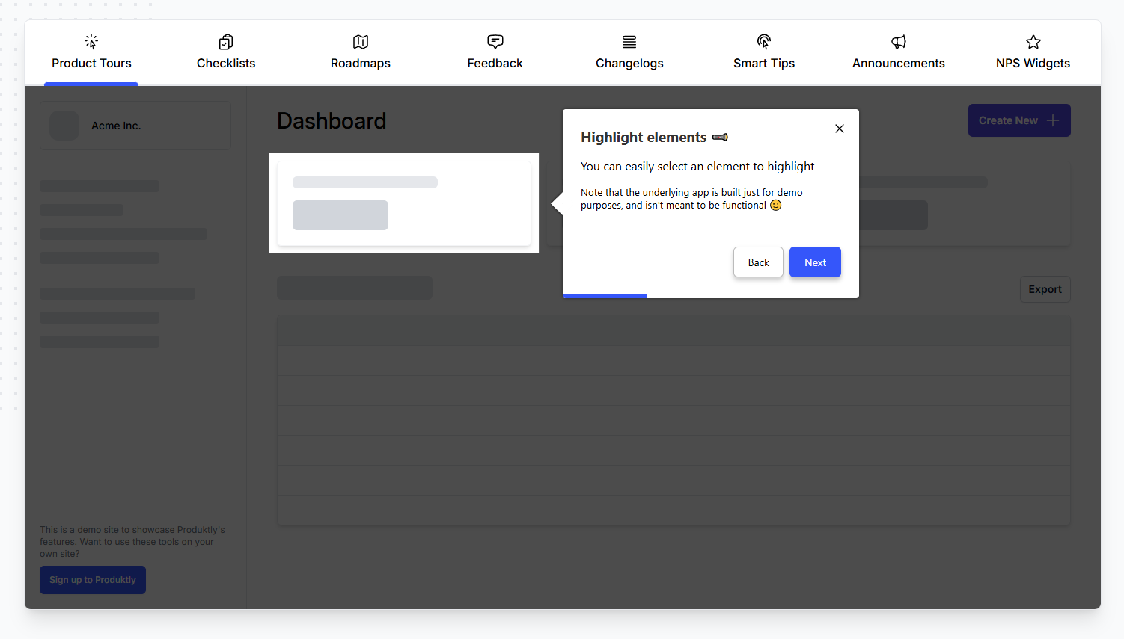This screenshot has height=639, width=1124.
Task: Select the Changelogs list icon
Action: point(629,41)
